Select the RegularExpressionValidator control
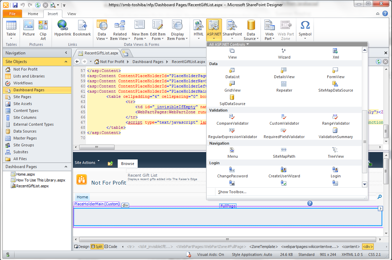The height and width of the screenshot is (260, 392). tap(233, 133)
